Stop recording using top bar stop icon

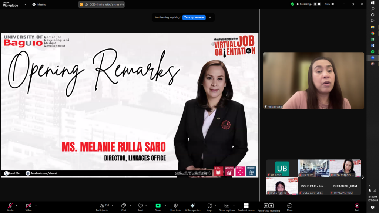click(319, 4)
